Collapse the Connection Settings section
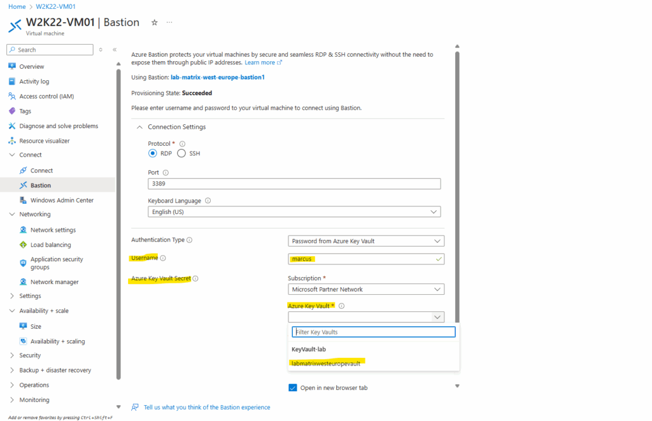 [x=139, y=127]
